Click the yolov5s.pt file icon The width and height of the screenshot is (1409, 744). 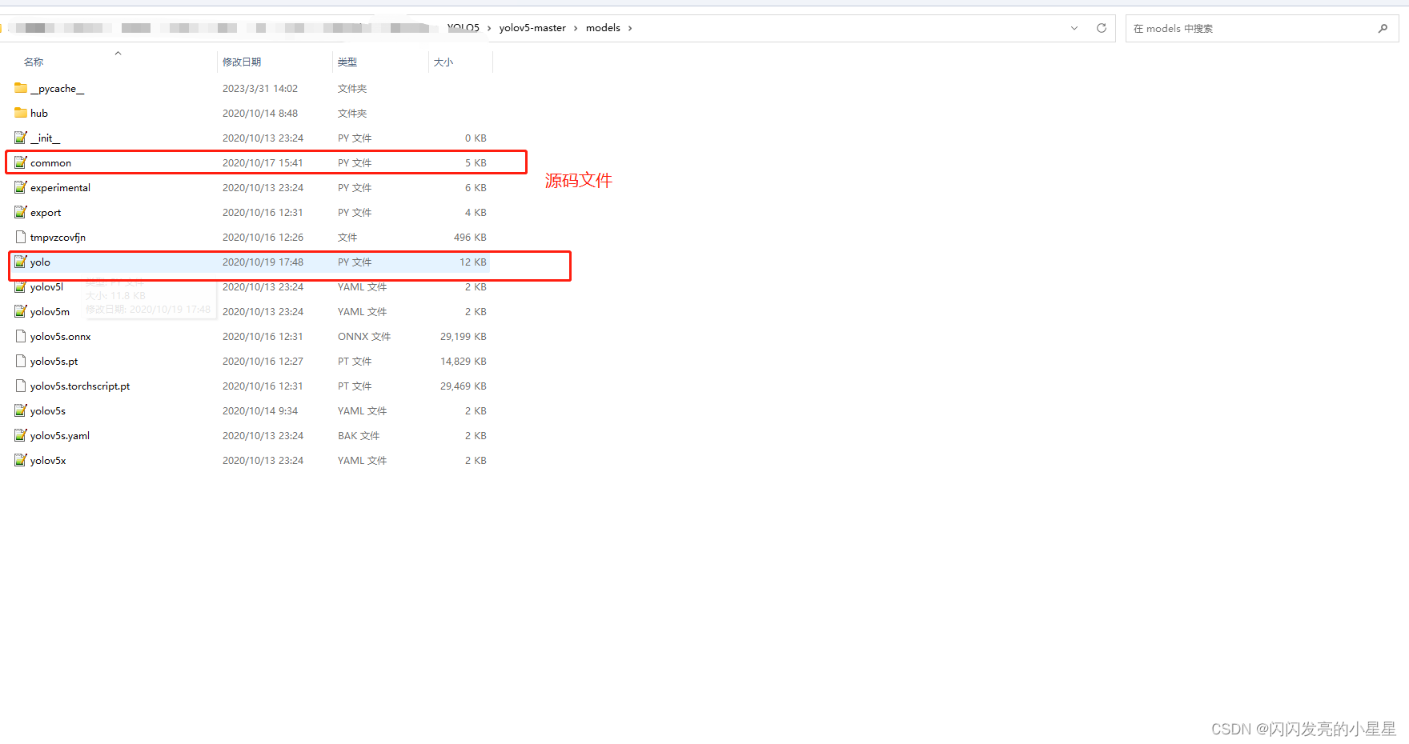point(21,361)
